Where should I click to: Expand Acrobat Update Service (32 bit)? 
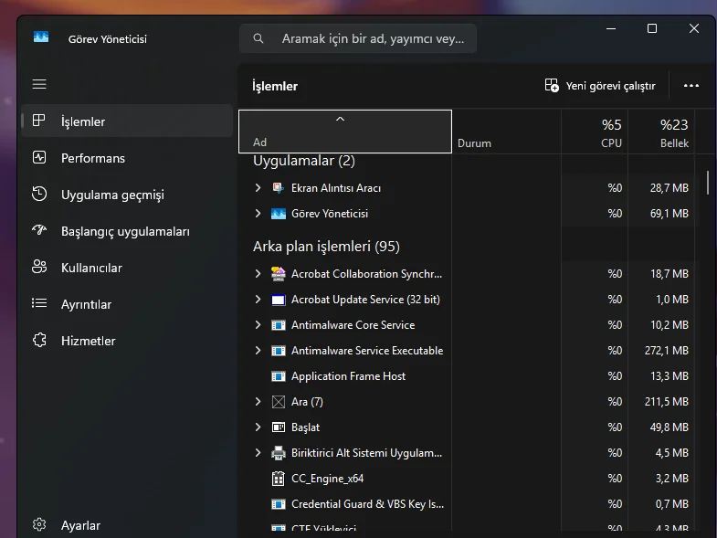point(258,300)
